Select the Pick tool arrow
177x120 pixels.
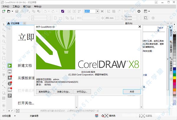(4, 24)
